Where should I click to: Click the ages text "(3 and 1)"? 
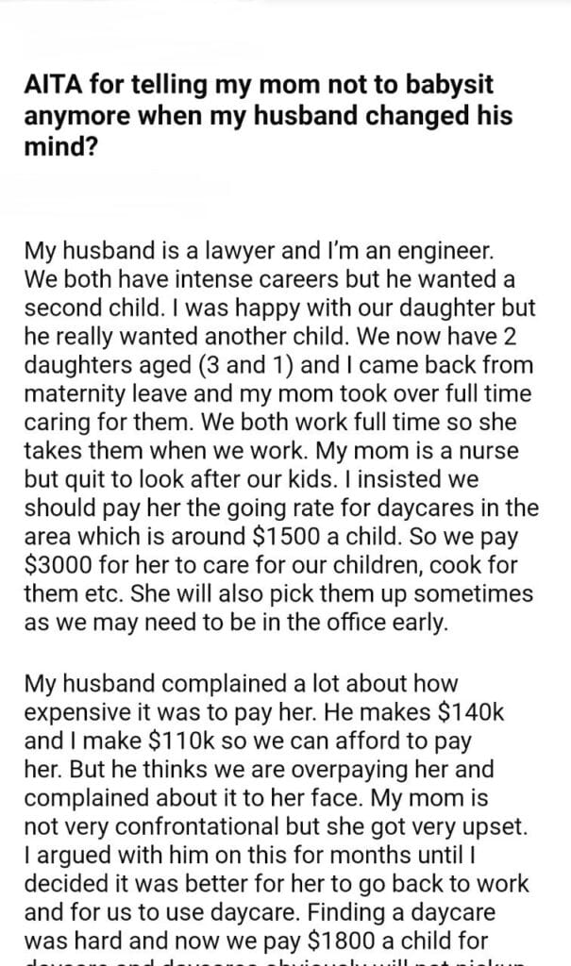pos(227,365)
